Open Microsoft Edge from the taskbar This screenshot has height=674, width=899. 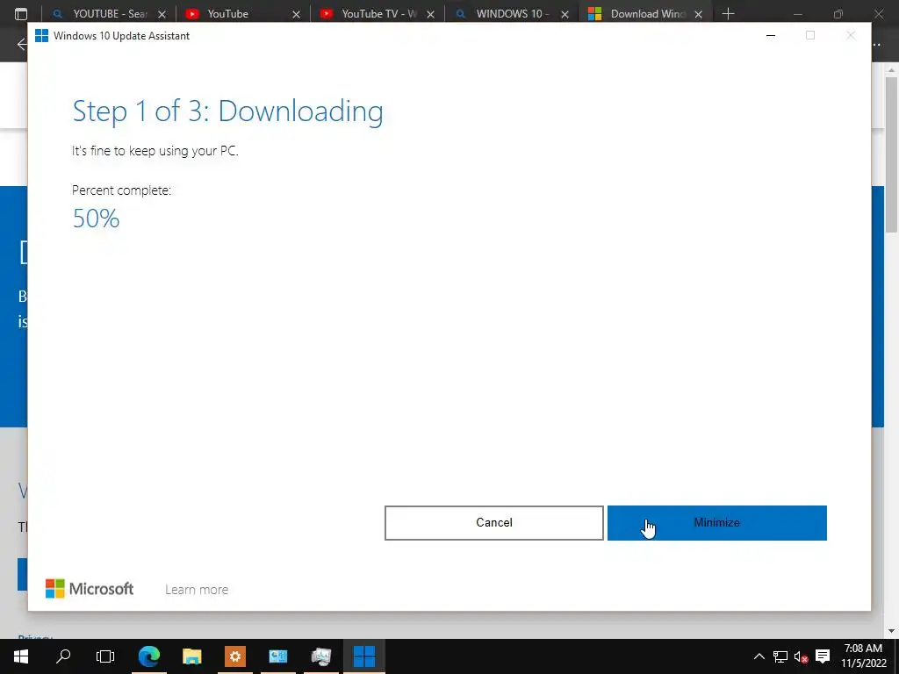[x=149, y=656]
